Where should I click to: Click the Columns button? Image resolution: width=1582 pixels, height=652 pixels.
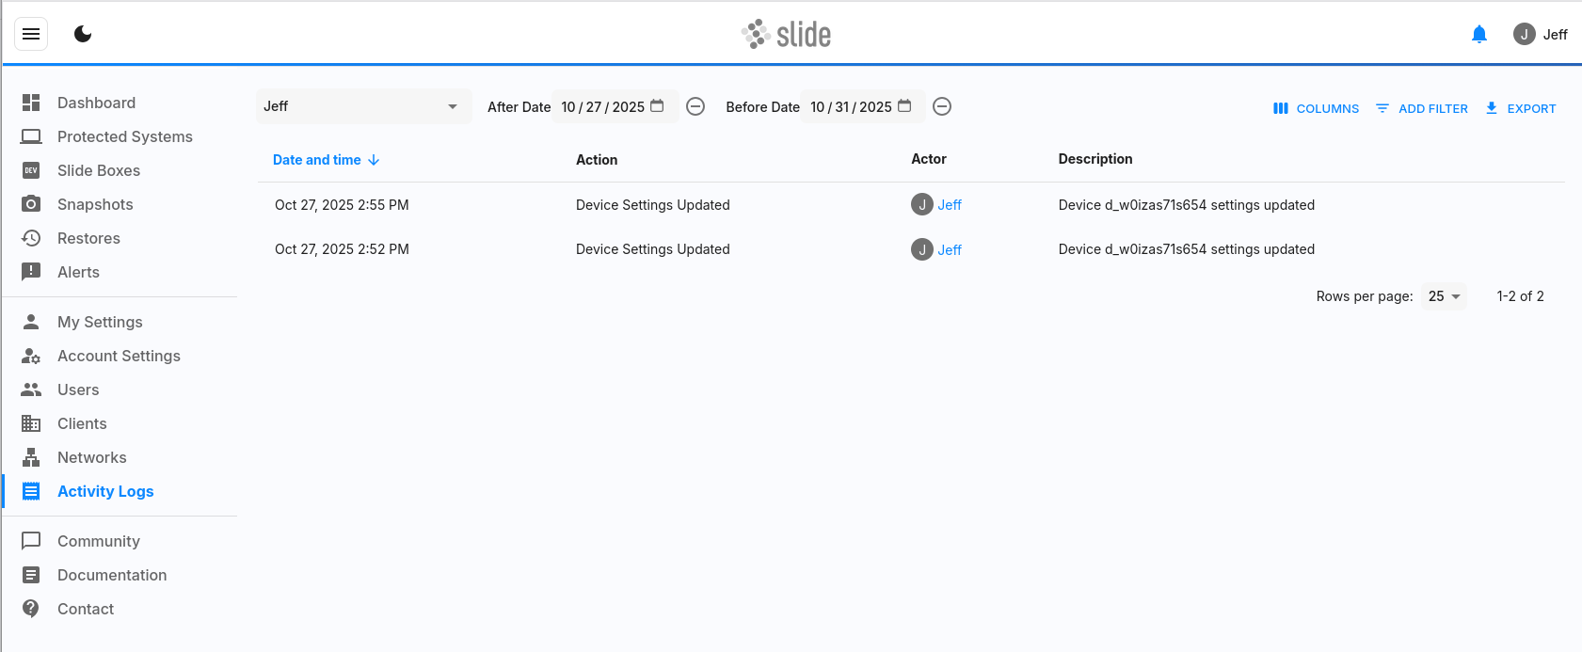point(1316,108)
